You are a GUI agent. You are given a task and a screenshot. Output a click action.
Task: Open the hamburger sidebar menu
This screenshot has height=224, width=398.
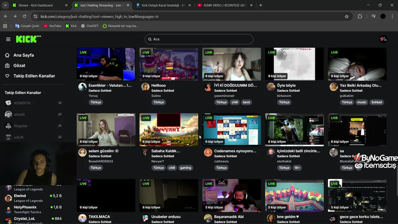[x=8, y=39]
